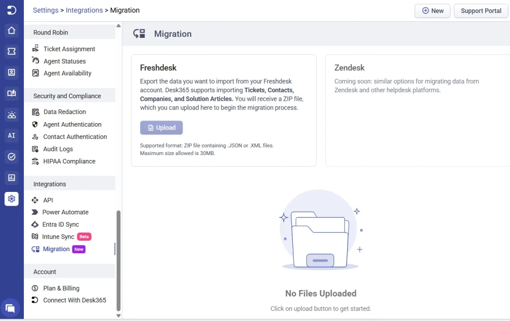Click the Agent Authentication shield icon
This screenshot has width=510, height=321.
click(35, 125)
